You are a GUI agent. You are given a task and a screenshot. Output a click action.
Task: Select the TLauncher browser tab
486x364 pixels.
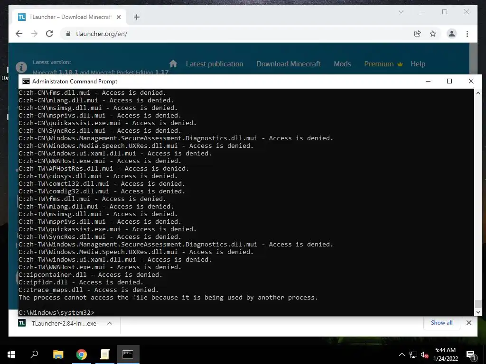click(69, 17)
